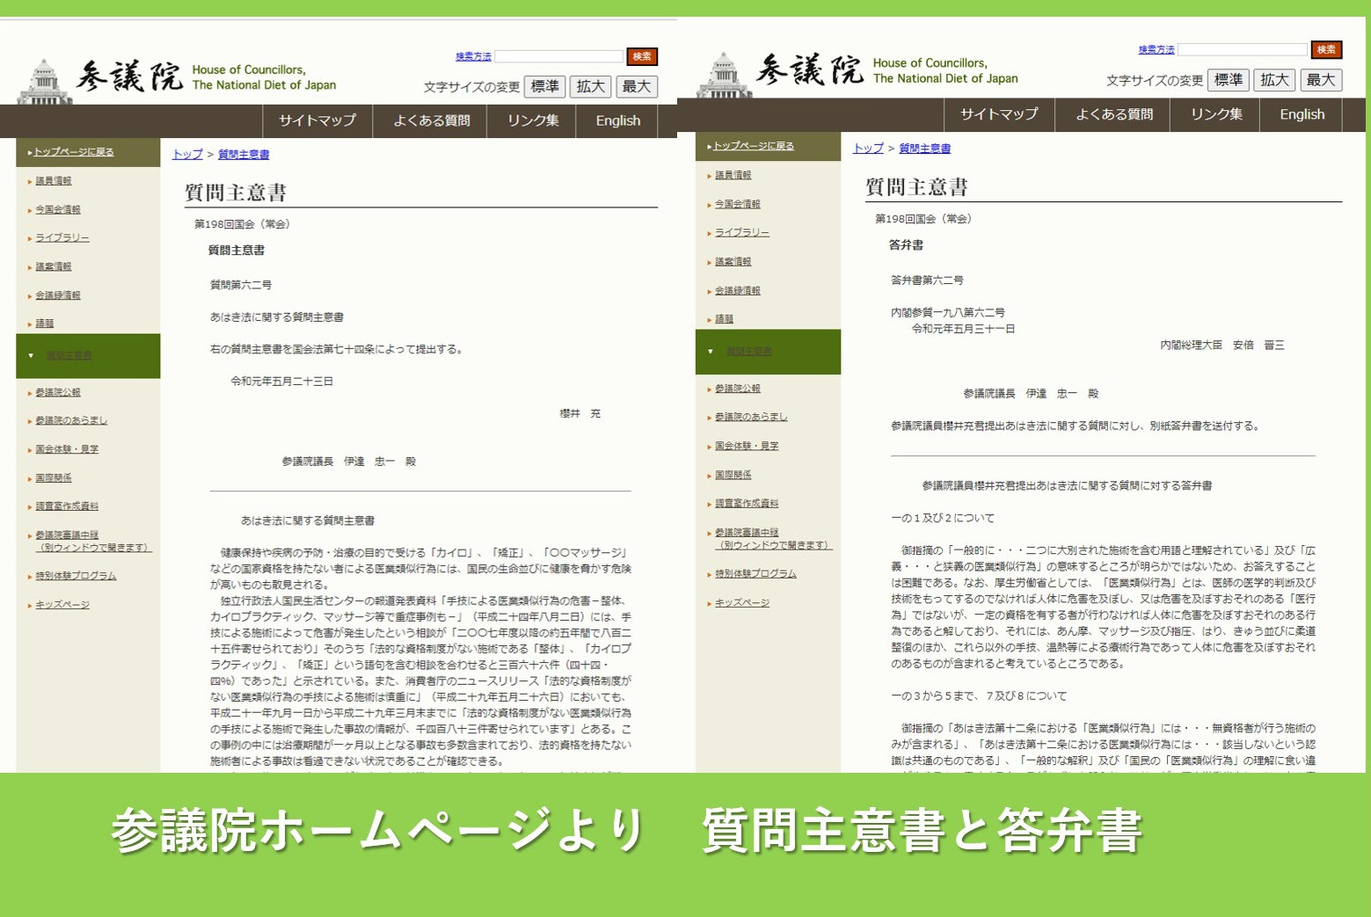Viewport: 1371px width, 917px height.
Task: Open リンク集 in the answer page nav bar
Action: (1216, 114)
